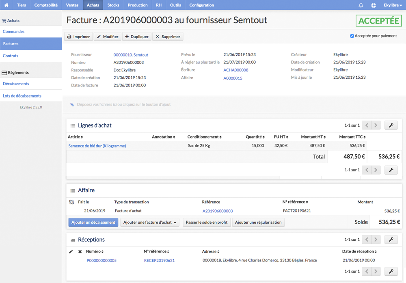
Task: Click the truck icon beside Réceptions
Action: click(73, 240)
